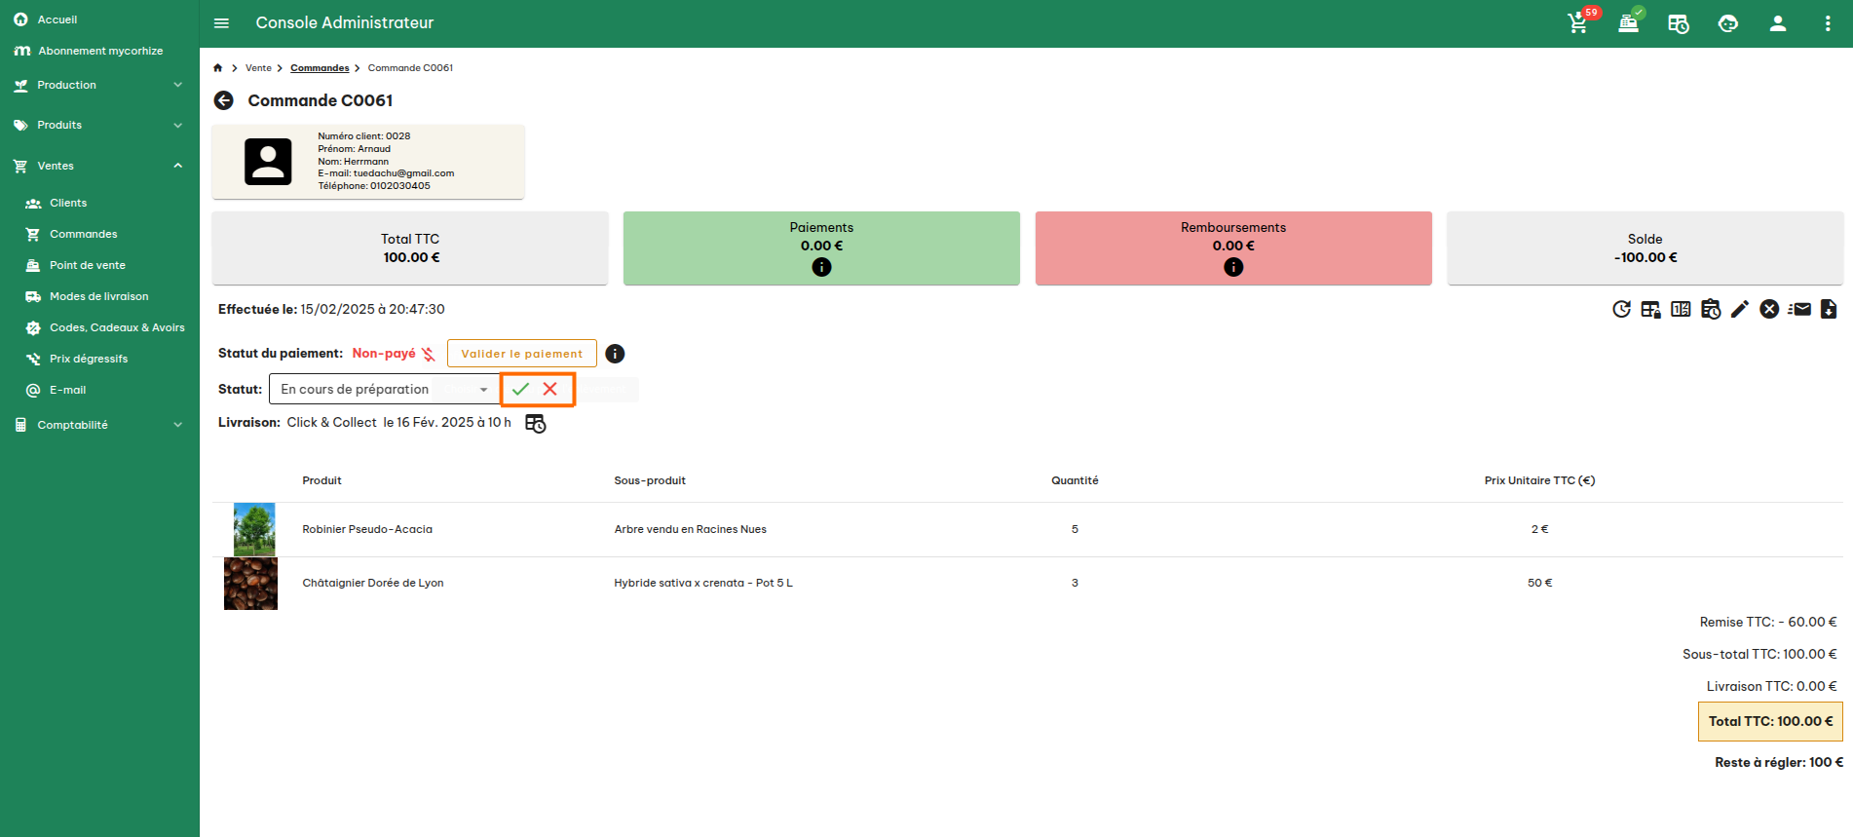This screenshot has height=837, width=1853.
Task: Send the order email with envelope icon
Action: click(1799, 309)
